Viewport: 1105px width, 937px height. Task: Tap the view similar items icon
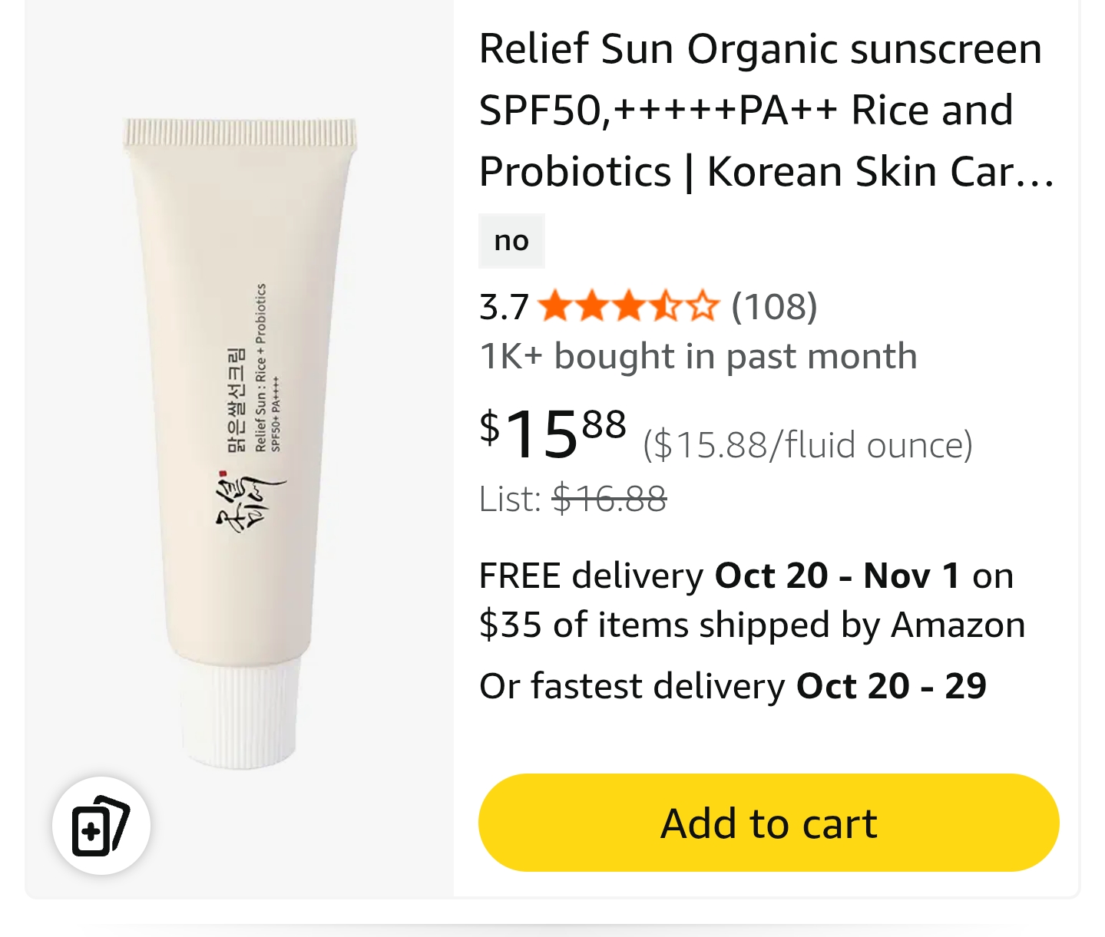[x=101, y=825]
